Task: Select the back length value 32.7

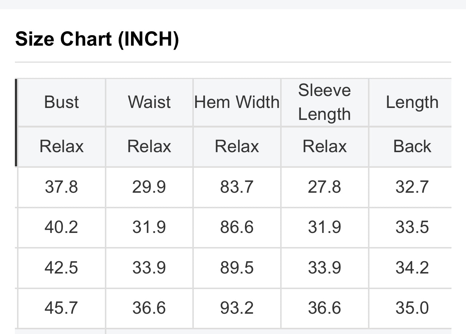Action: click(x=412, y=187)
